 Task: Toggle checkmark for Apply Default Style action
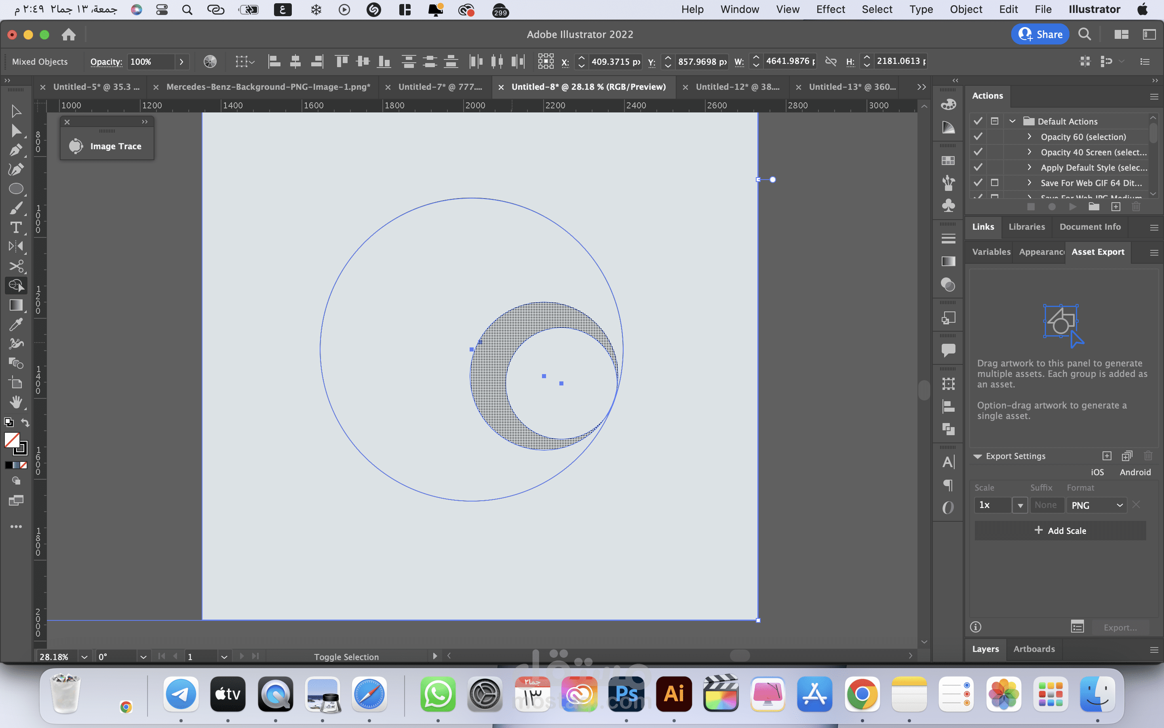(978, 167)
